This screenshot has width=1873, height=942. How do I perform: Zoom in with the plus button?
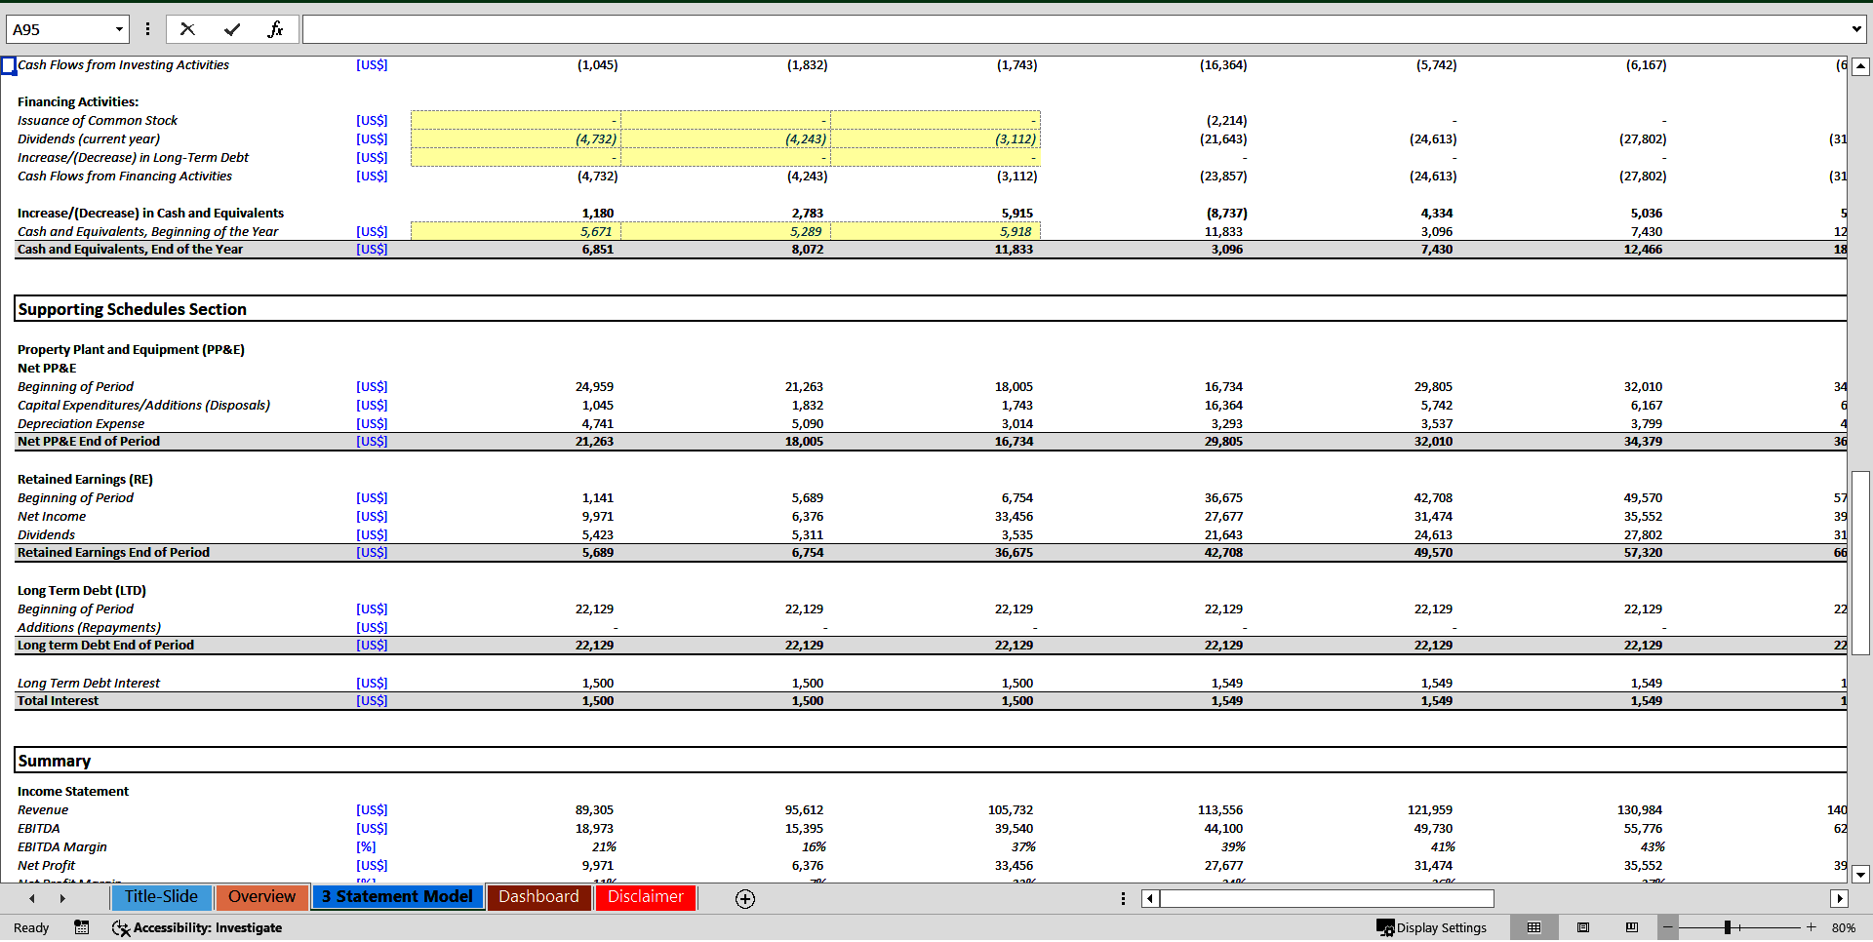[x=1811, y=927]
